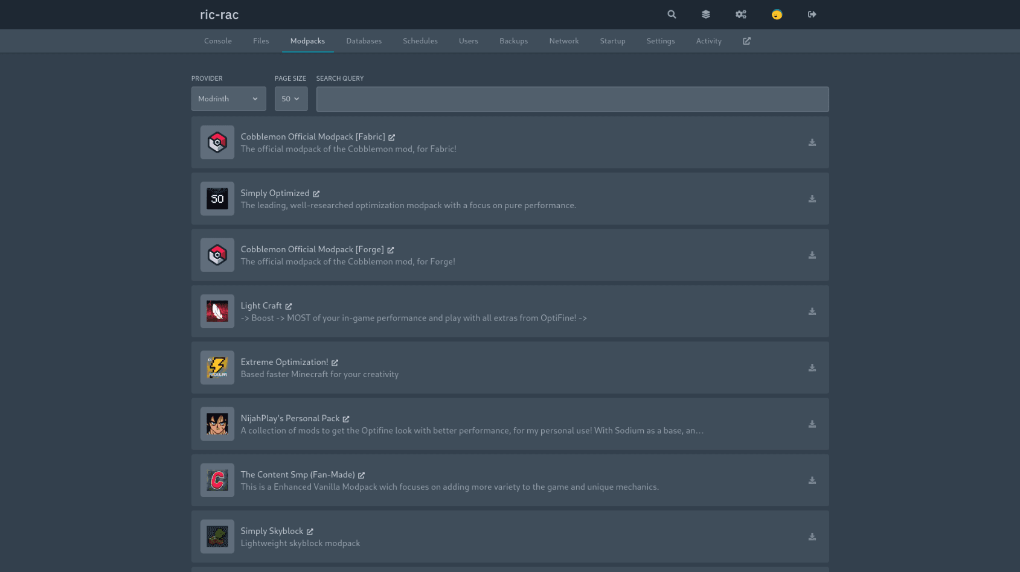
Task: Open the admin settings gear icon
Action: (x=741, y=14)
